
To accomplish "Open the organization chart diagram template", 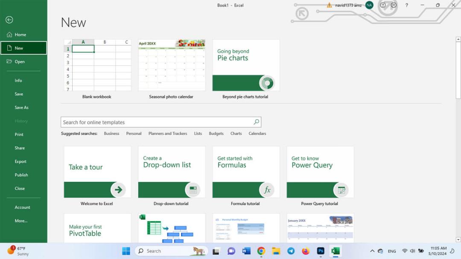I will 172,228.
